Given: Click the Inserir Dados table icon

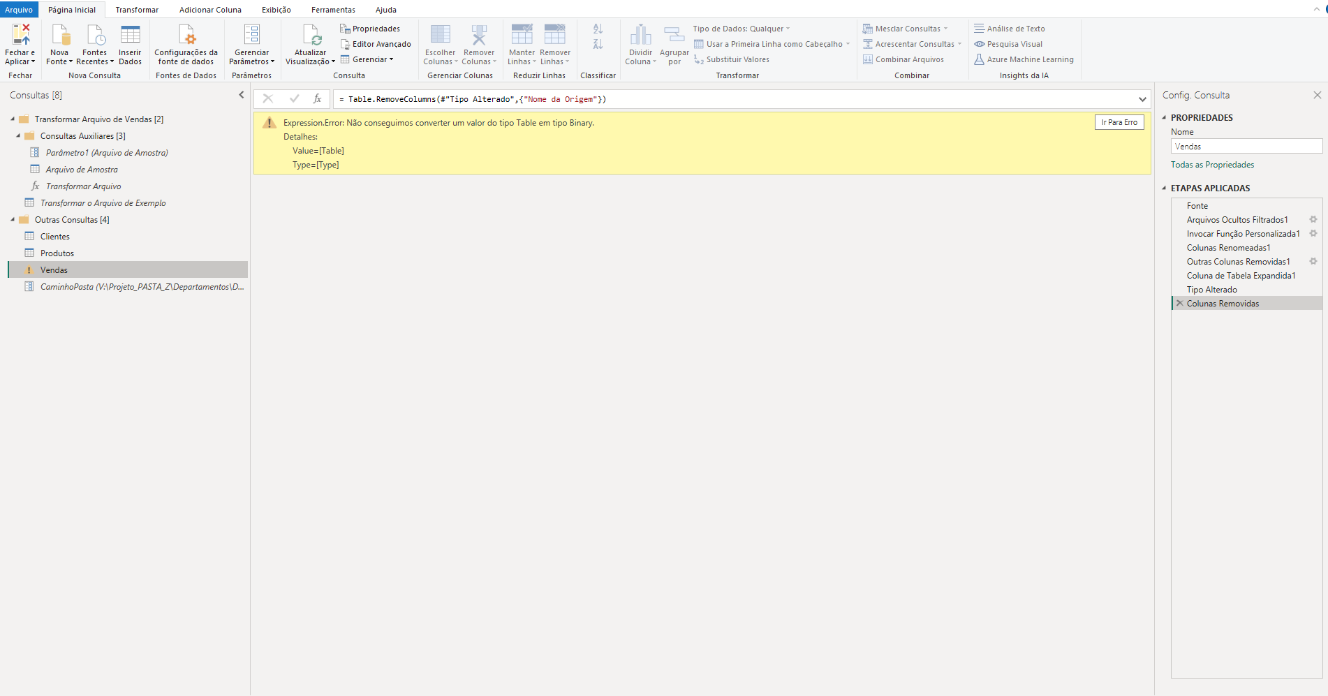Looking at the screenshot, I should [130, 34].
